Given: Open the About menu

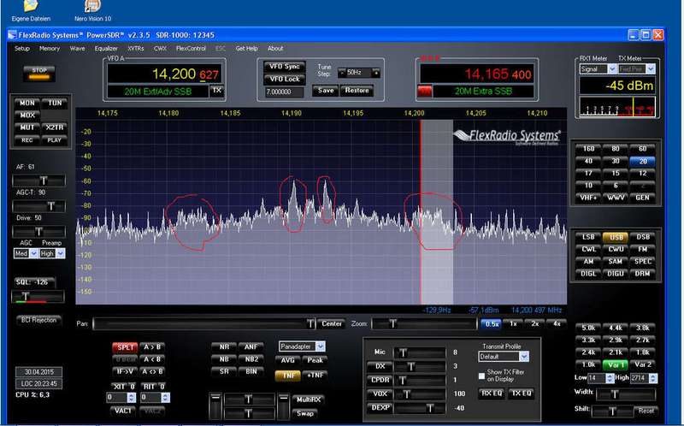Looking at the screenshot, I should click(275, 49).
